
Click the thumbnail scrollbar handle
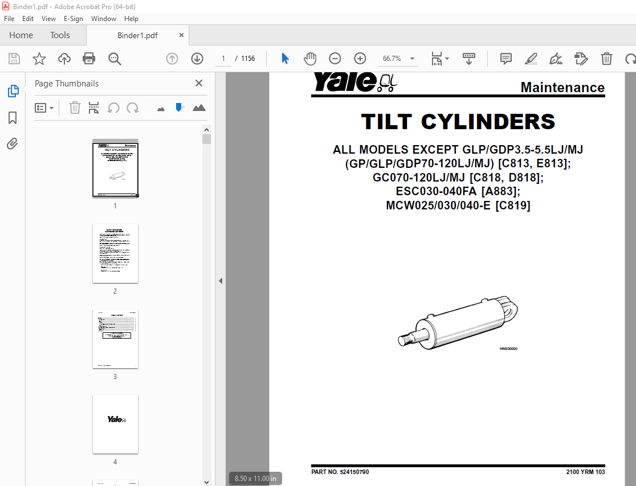coord(206,139)
